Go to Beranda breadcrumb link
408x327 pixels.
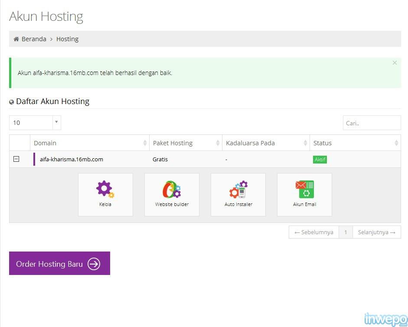click(34, 39)
